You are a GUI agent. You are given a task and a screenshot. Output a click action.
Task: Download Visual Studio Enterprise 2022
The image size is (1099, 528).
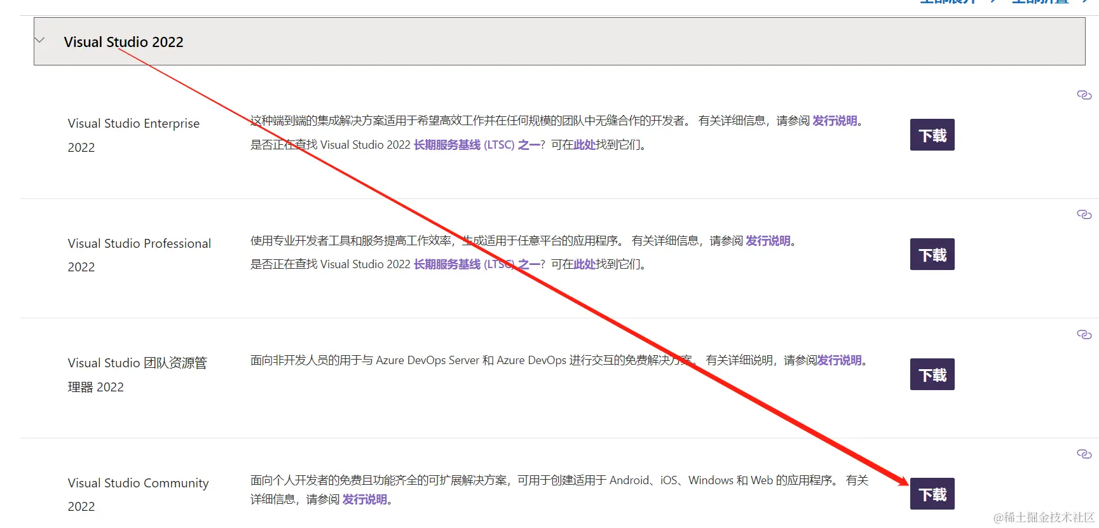point(932,135)
